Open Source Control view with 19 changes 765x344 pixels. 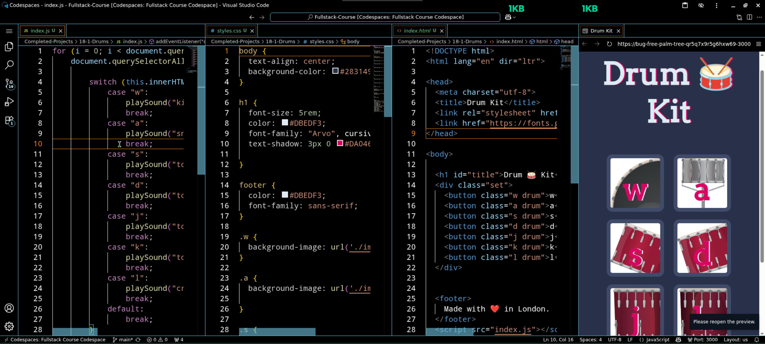(9, 84)
